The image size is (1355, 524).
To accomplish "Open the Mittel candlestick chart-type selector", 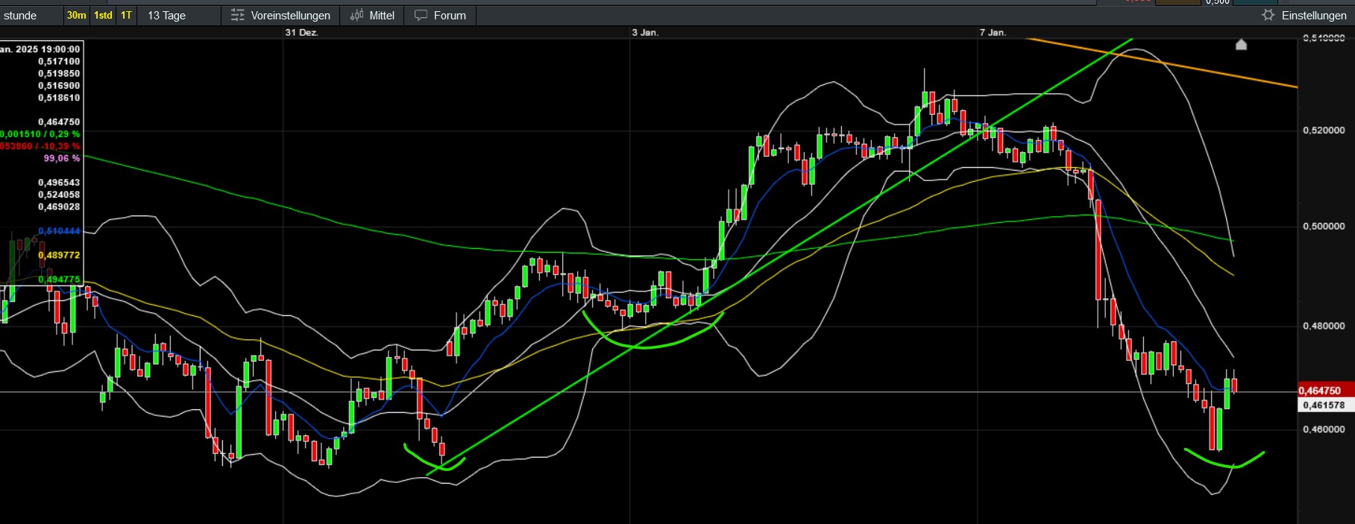I will (x=372, y=15).
